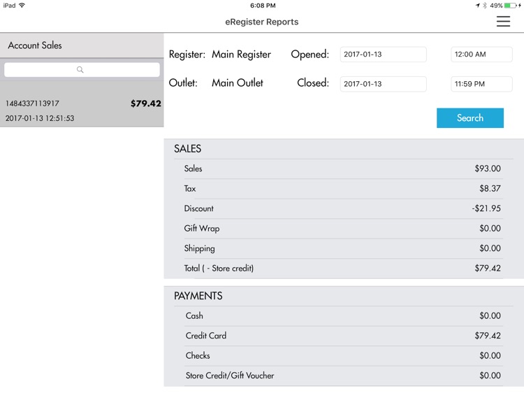Tap the Checks payment row
The height and width of the screenshot is (393, 524).
(342, 355)
